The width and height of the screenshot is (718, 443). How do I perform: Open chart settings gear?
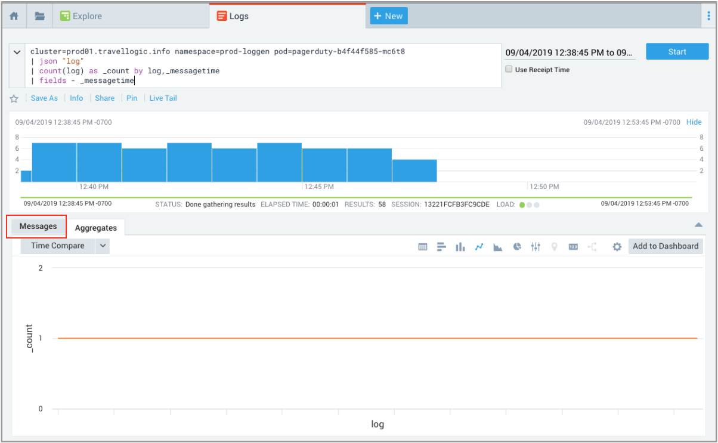click(617, 247)
